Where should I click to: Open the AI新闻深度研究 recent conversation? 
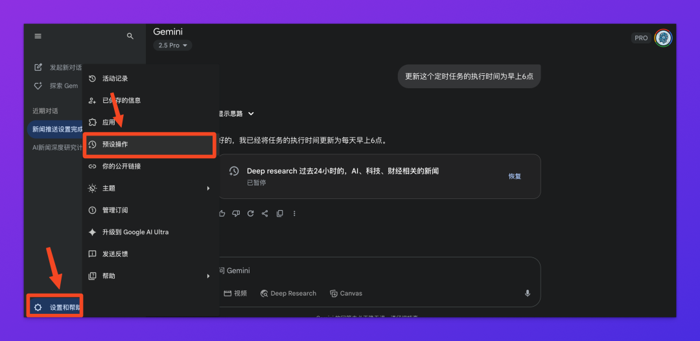(57, 147)
